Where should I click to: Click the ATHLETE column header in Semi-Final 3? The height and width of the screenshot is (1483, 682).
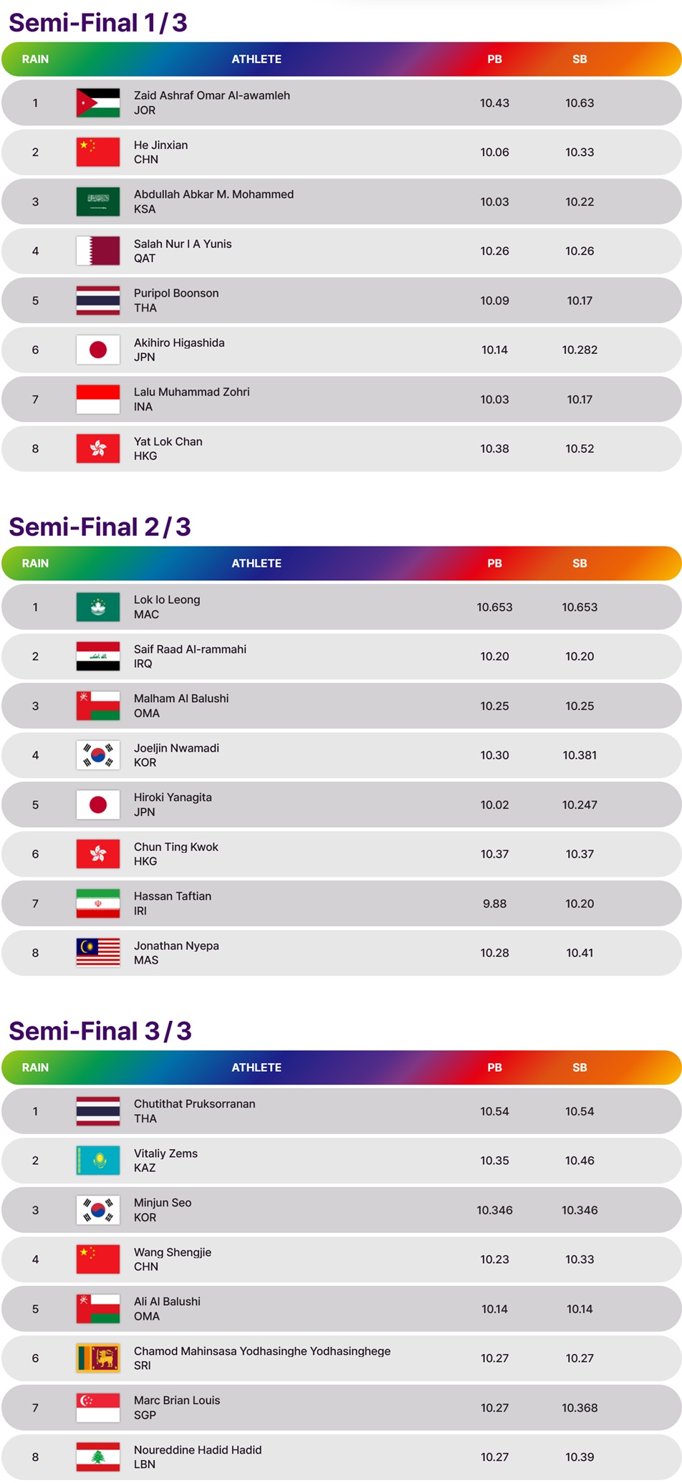pyautogui.click(x=256, y=1068)
